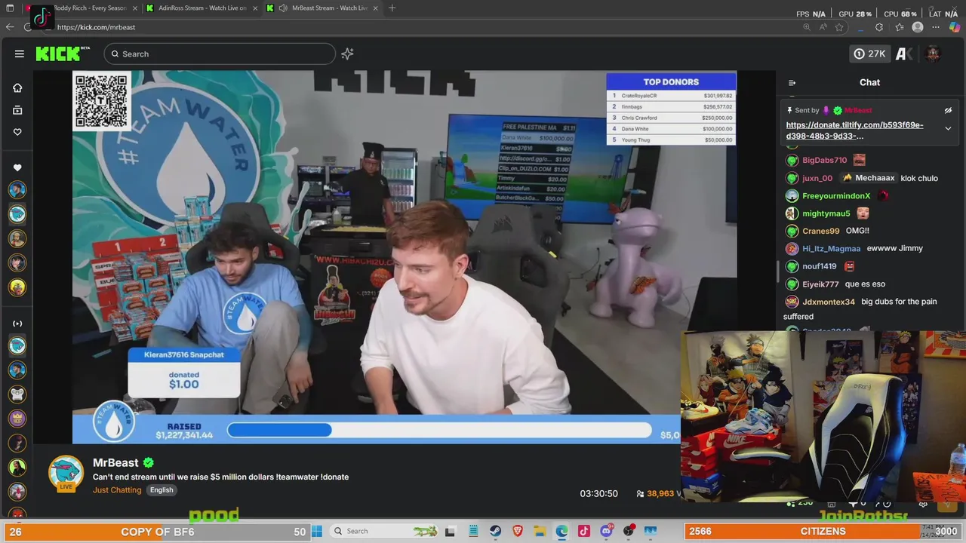Click the Kick logo to go home
966x543 pixels.
coord(58,54)
